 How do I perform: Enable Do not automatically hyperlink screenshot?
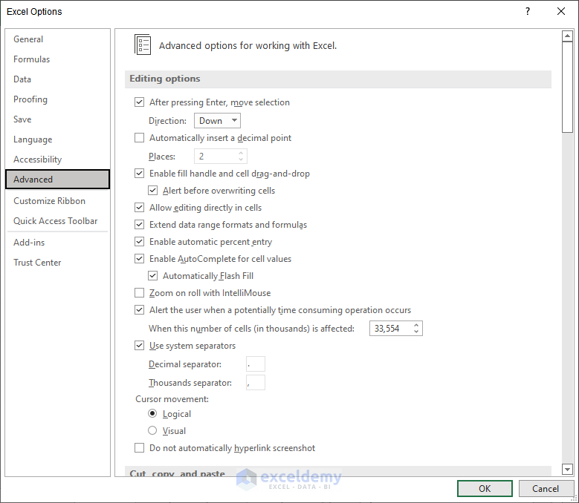(x=139, y=447)
